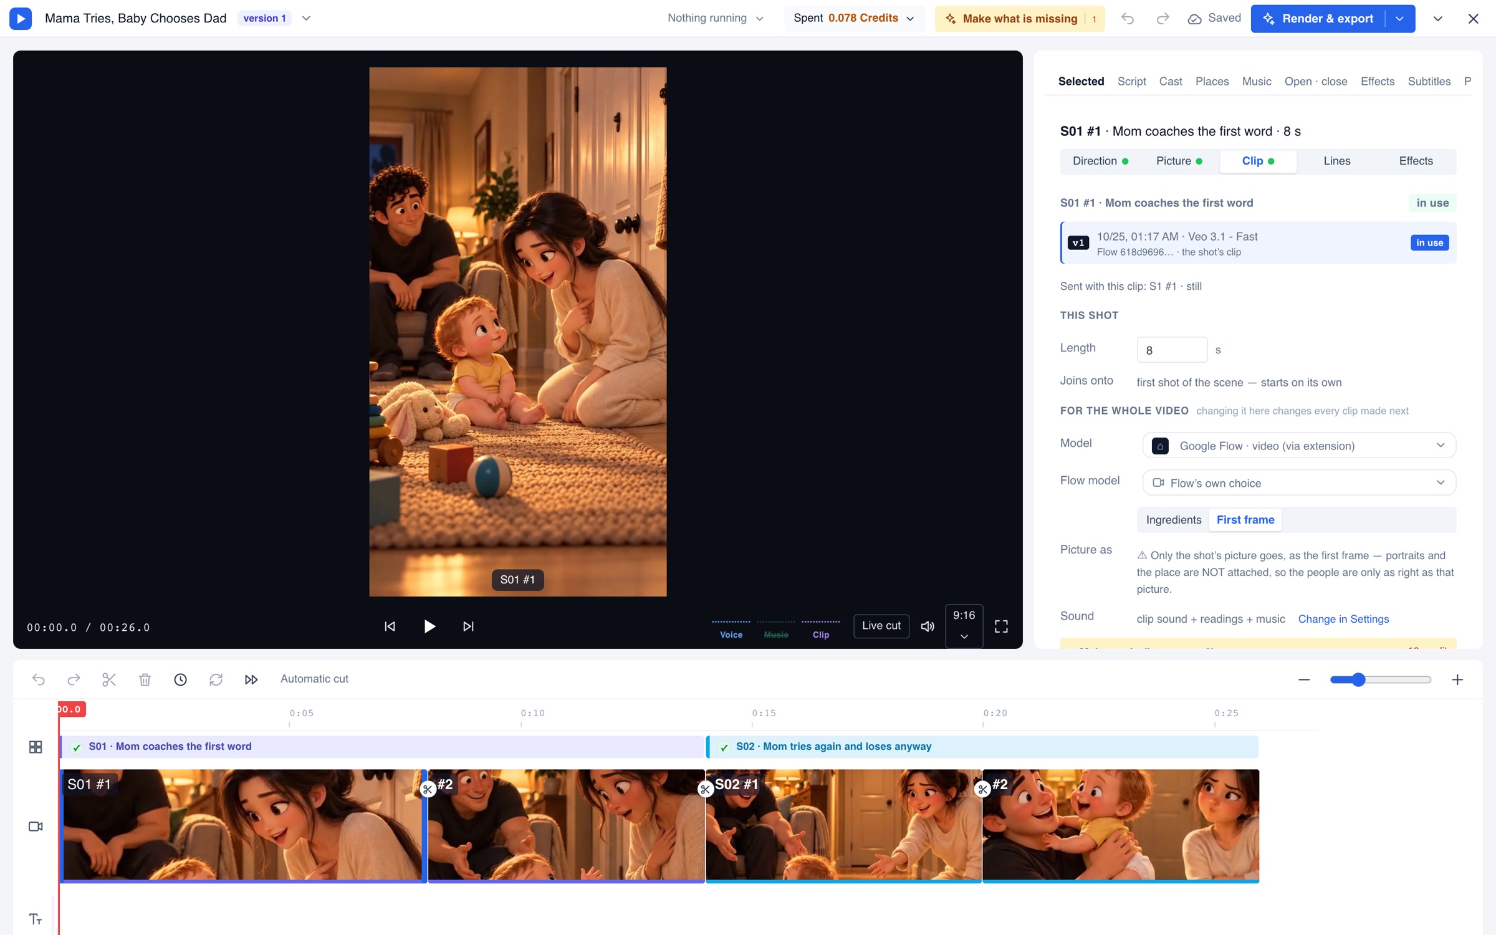Image resolution: width=1496 pixels, height=935 pixels.
Task: Click the scenes grid track icon
Action: [36, 747]
